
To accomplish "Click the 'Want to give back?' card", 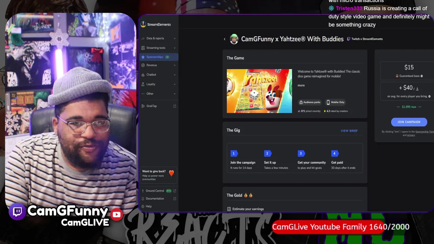I will pyautogui.click(x=158, y=175).
